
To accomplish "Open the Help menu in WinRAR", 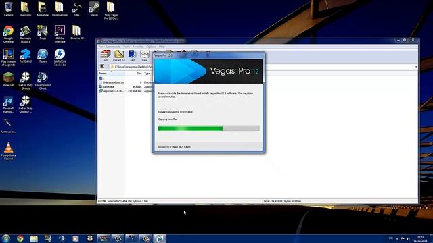I will 162,47.
